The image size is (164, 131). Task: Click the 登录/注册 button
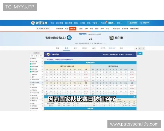(x=132, y=23)
